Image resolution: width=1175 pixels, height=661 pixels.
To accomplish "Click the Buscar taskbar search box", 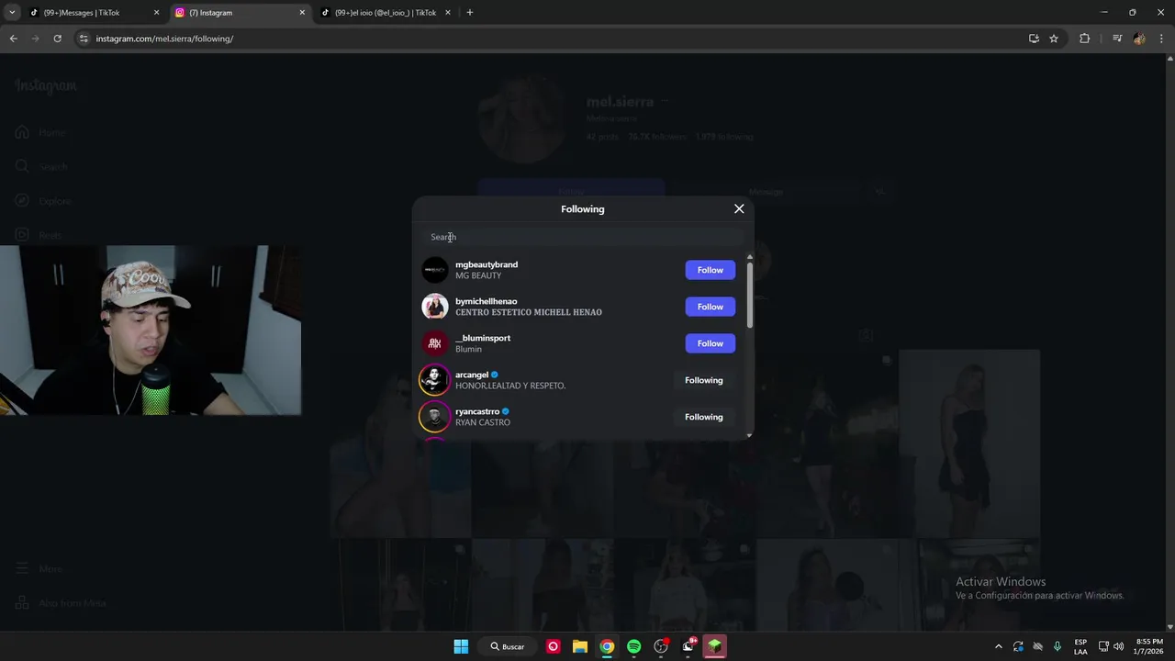I will [x=507, y=646].
